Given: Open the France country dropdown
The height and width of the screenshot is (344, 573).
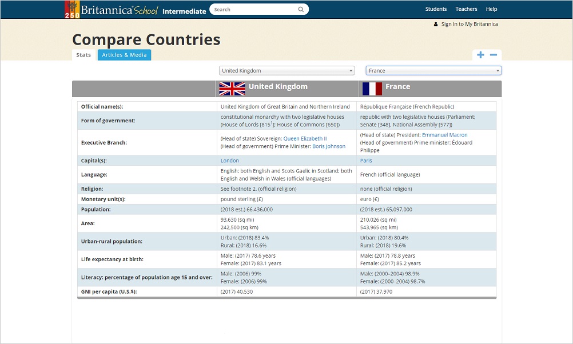Looking at the screenshot, I should 433,71.
